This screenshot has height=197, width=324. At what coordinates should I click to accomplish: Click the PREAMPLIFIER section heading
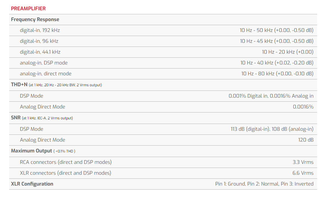click(28, 9)
